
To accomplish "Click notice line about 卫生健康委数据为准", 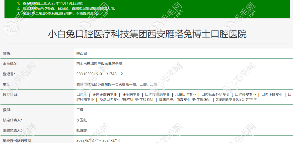I will [x=66, y=8].
